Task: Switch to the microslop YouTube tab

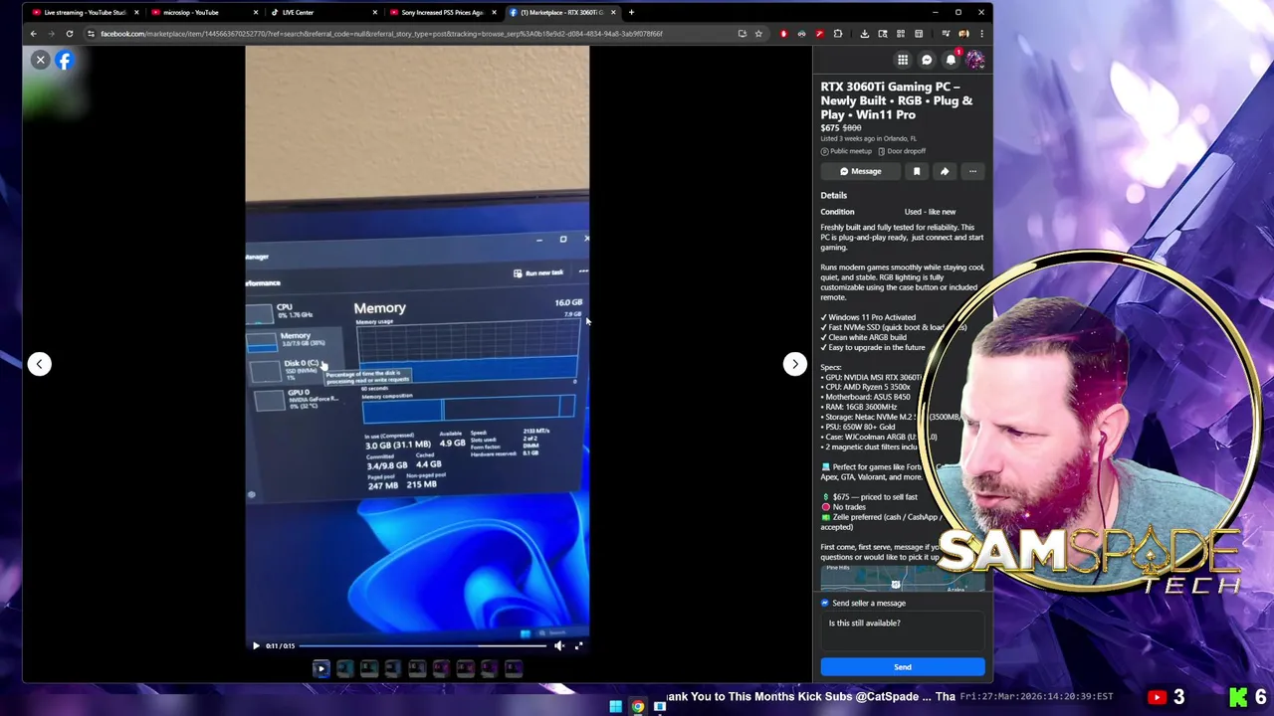Action: (x=204, y=12)
